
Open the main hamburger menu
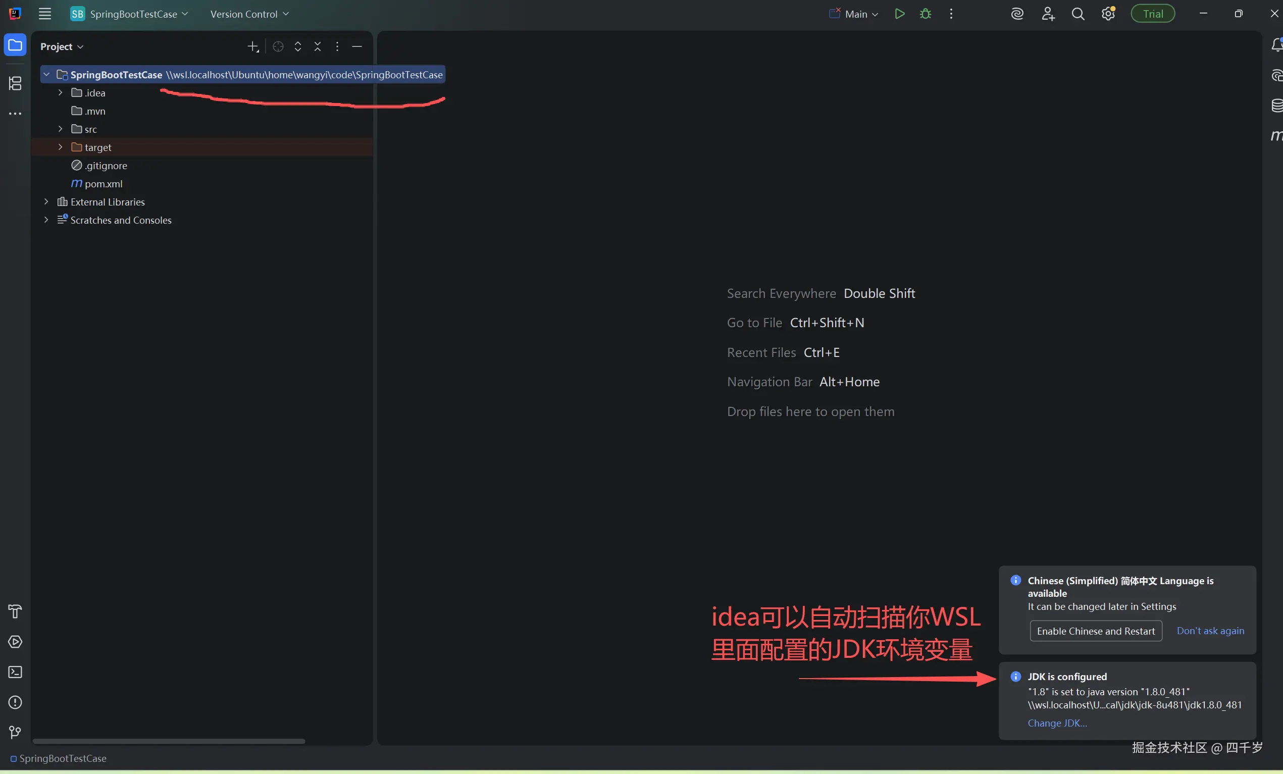pyautogui.click(x=45, y=14)
